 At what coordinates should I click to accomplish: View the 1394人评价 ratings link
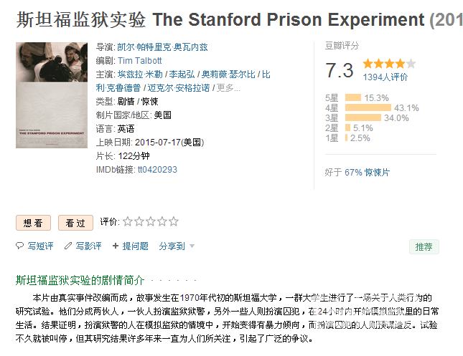click(x=385, y=77)
